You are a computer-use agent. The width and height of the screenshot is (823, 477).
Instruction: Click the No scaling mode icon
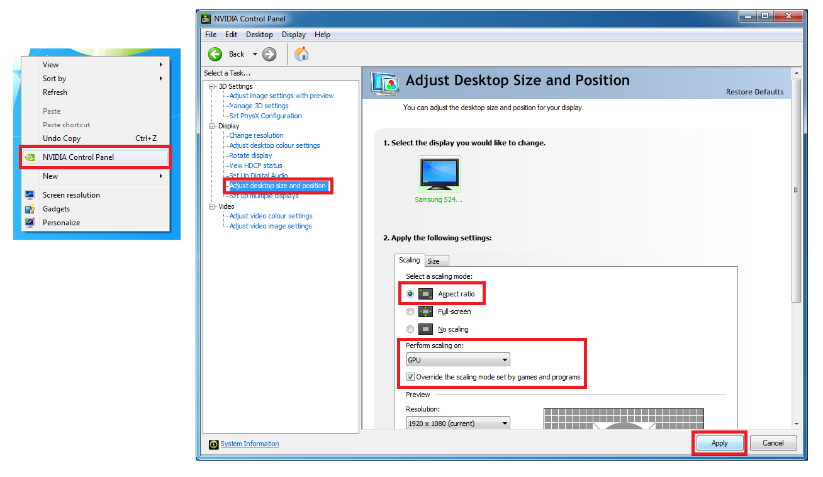pyautogui.click(x=426, y=329)
